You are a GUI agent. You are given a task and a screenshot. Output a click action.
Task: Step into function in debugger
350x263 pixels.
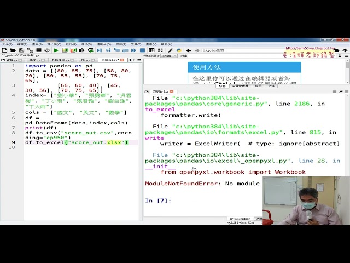coord(116,50)
